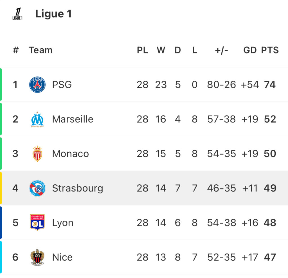Select Nice's rank number 6
This screenshot has height=278, width=288.
pos(15,257)
